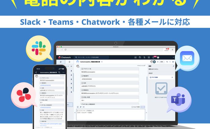The image size is (210, 129).
Task: Go back in the laptop browser
Action: click(58, 50)
